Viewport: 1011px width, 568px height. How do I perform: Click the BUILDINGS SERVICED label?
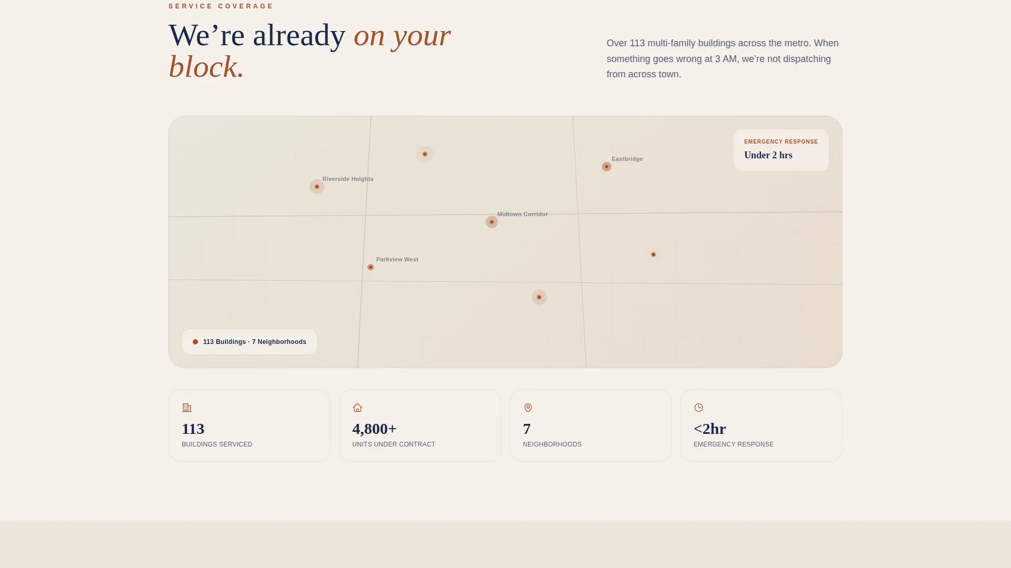coord(217,444)
